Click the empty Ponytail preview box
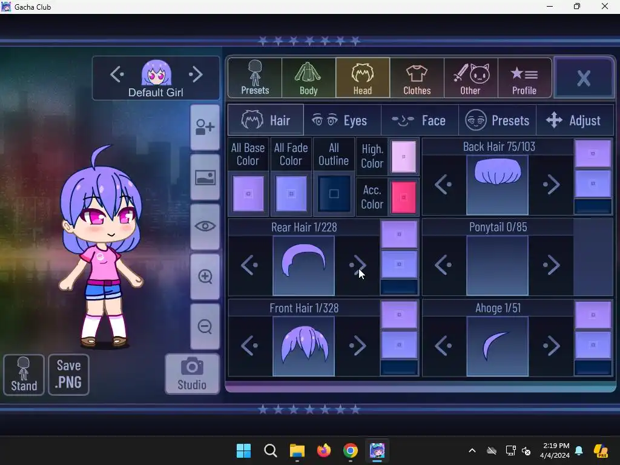 coord(498,266)
